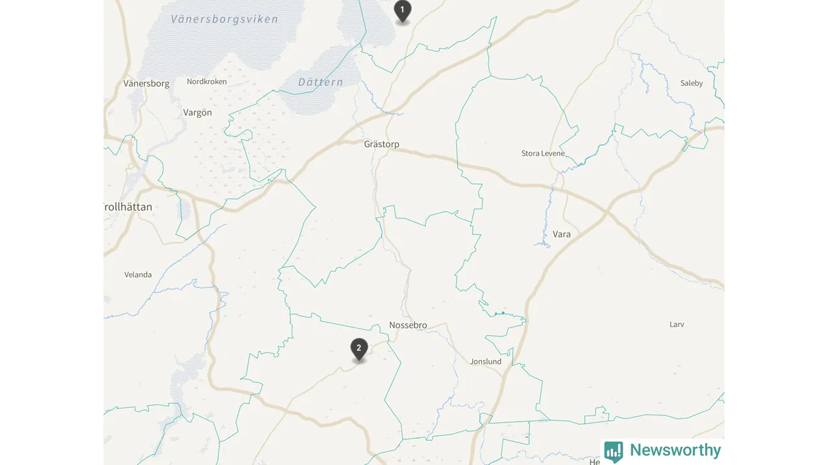Image resolution: width=828 pixels, height=465 pixels.
Task: Select the Stora Levene label
Action: click(543, 153)
